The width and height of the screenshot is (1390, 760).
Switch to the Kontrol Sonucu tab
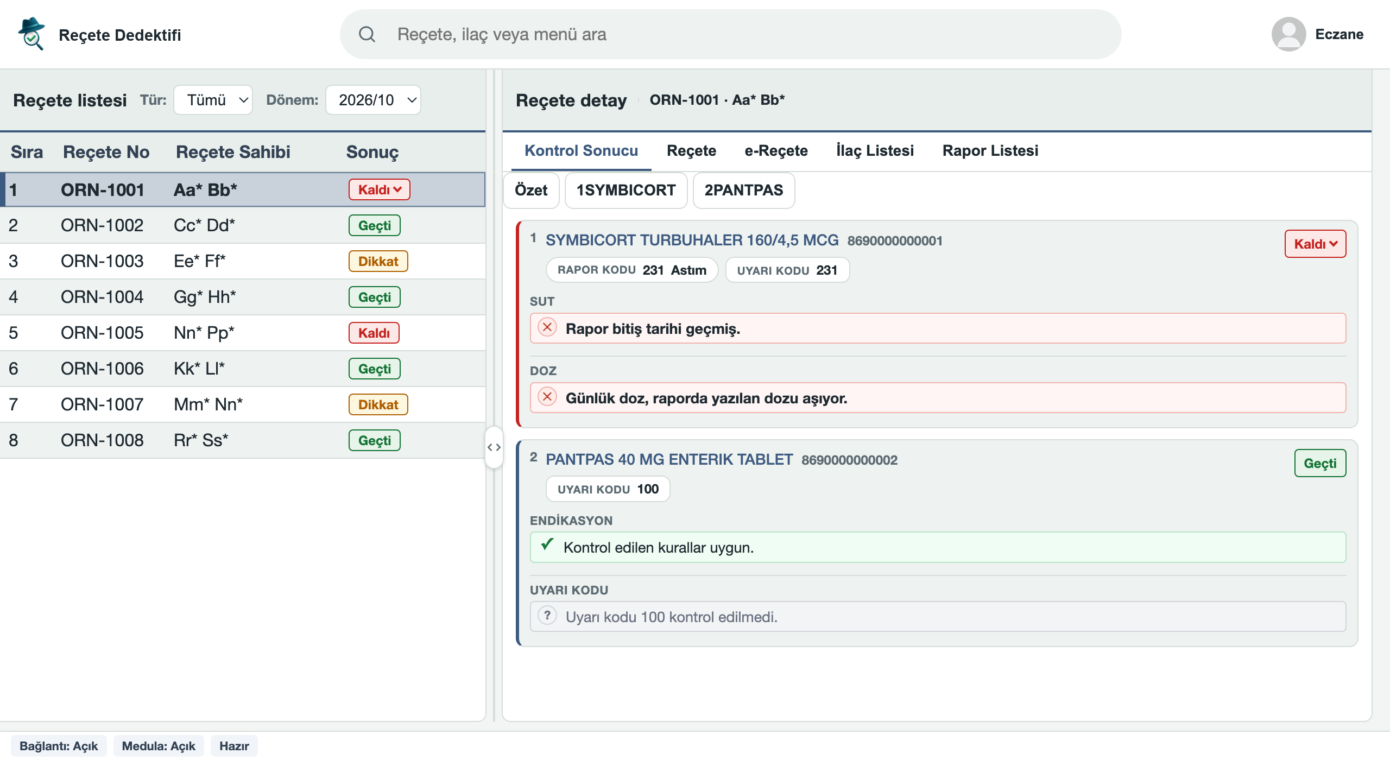[581, 151]
